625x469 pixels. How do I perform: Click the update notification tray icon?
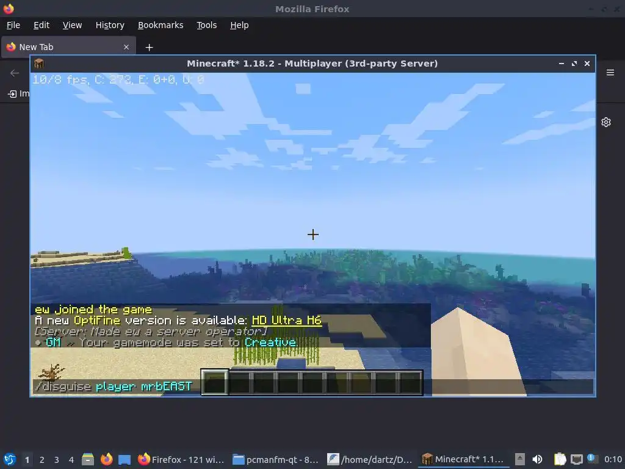(591, 459)
